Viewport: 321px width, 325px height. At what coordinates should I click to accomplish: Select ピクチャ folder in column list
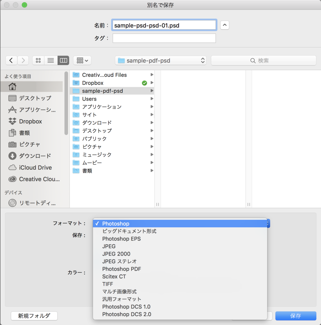click(x=112, y=147)
